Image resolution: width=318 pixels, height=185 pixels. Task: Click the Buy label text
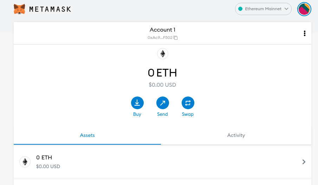(x=137, y=114)
